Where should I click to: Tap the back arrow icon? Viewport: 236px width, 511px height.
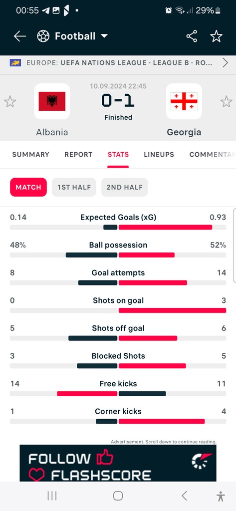(x=20, y=36)
